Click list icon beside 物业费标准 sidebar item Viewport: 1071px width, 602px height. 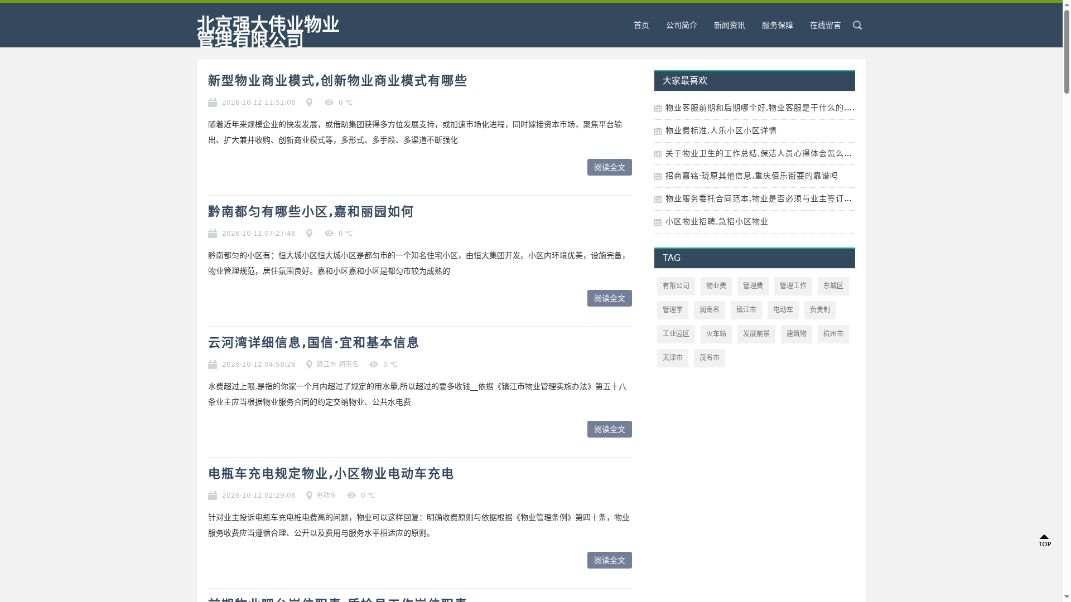pos(658,132)
